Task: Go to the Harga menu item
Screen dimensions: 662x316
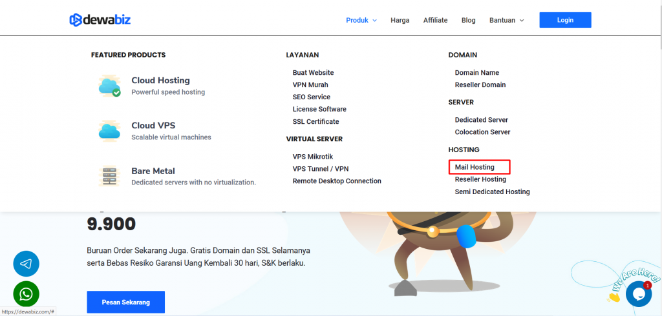Action: coord(400,20)
